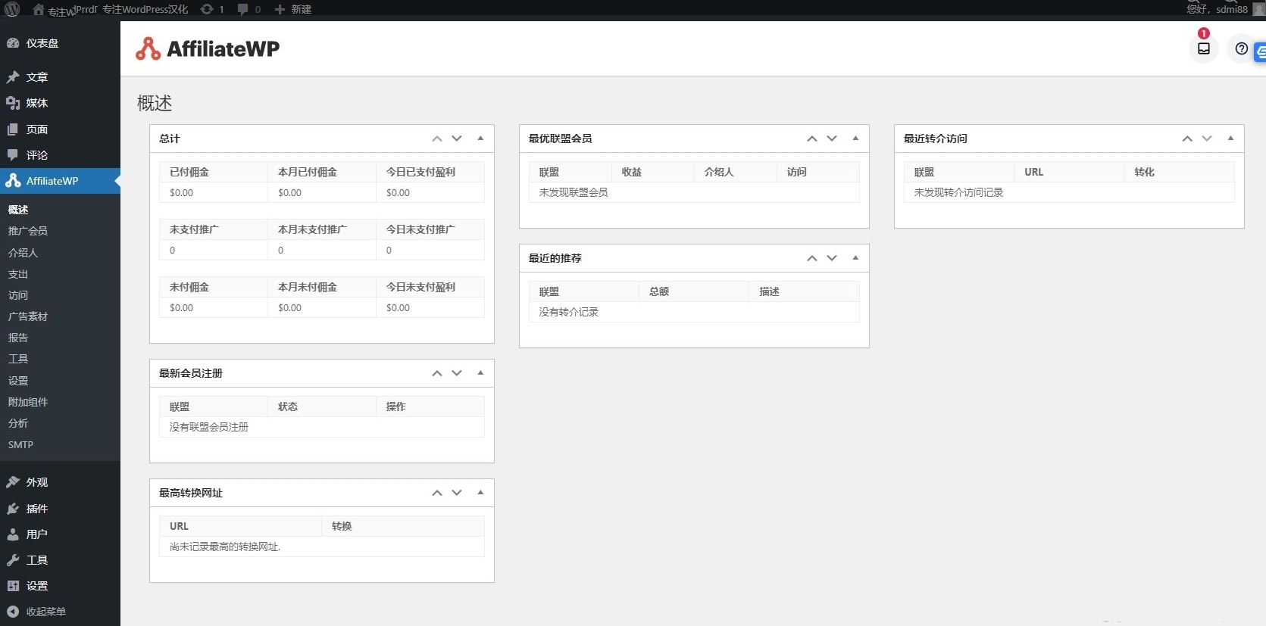1266x626 pixels.
Task: Collapse the 最优联盟会员 panel
Action: (855, 139)
